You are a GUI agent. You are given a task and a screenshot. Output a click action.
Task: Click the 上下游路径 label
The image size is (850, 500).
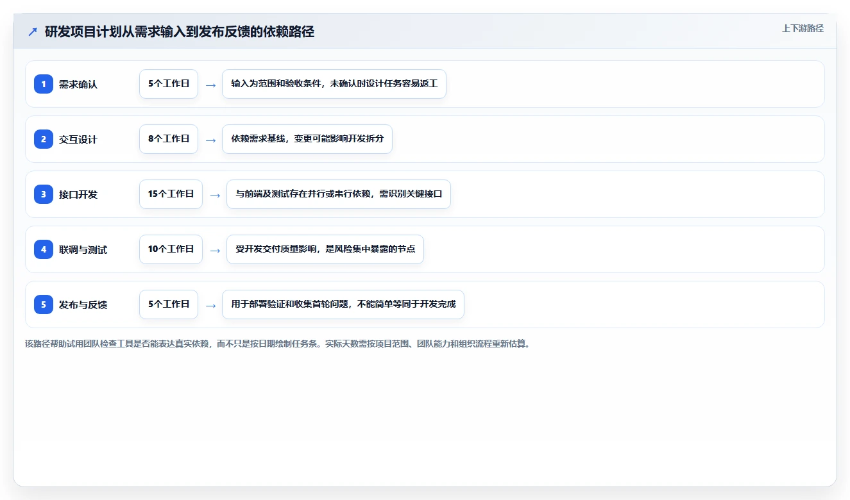click(x=803, y=29)
